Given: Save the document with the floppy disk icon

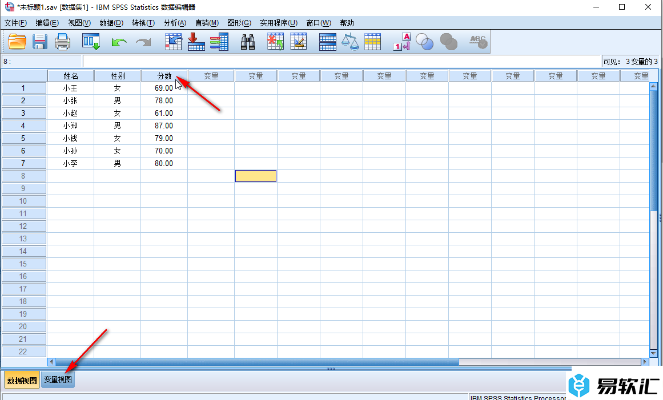Looking at the screenshot, I should [40, 42].
